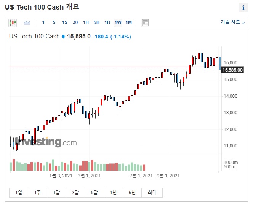Click the 15,585.00 current price label
This screenshot has height=206, width=253.
point(232,70)
